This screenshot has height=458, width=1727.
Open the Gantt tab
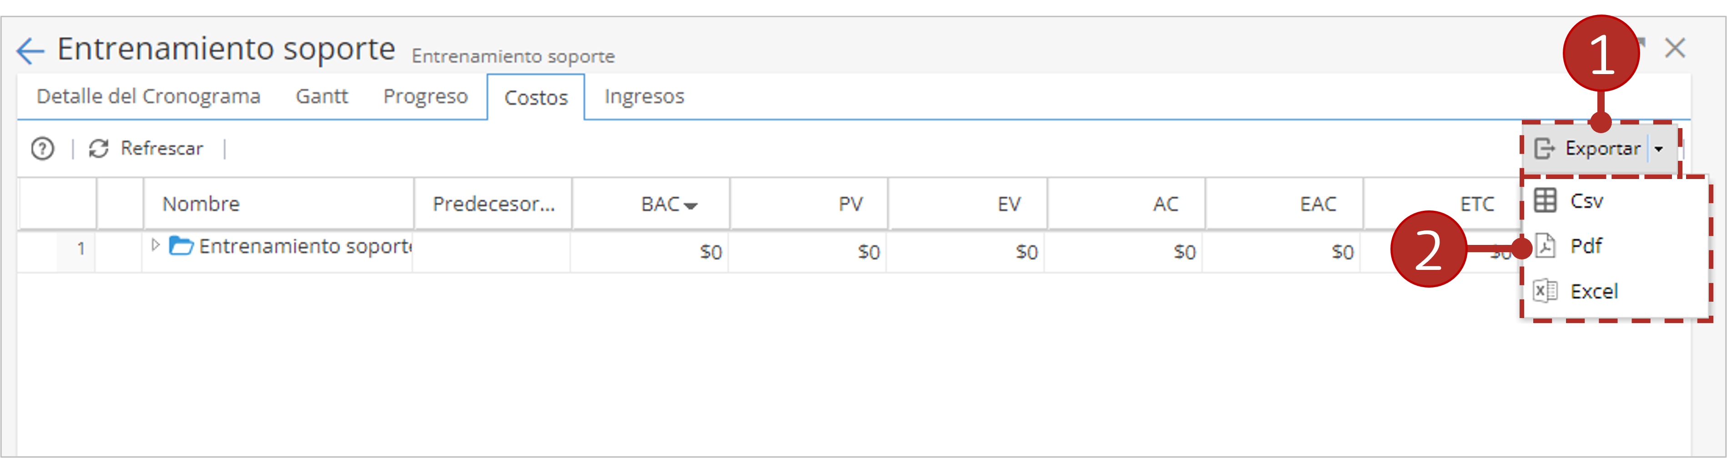(322, 96)
